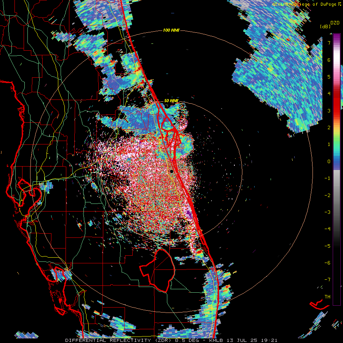Click the "-4" value on the dB scale

[x=327, y=229]
